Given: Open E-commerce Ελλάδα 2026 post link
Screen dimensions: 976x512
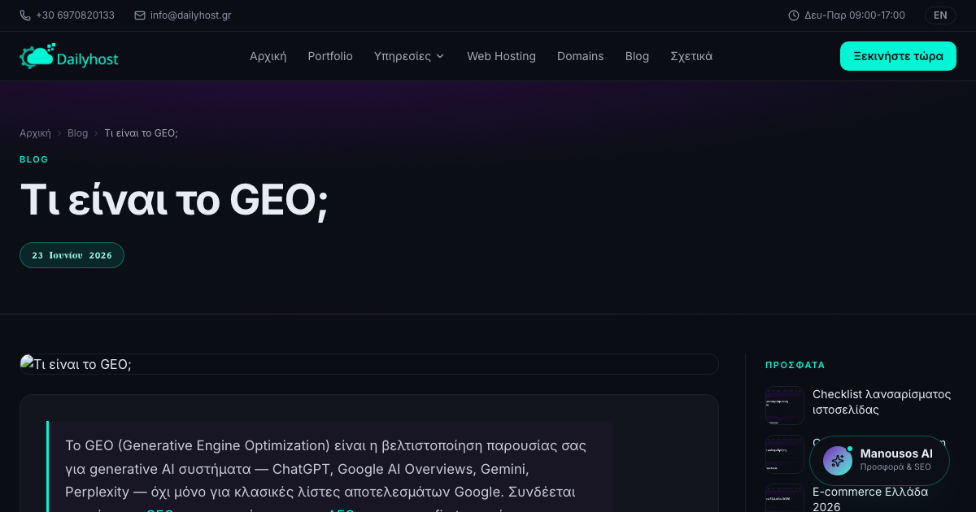Looking at the screenshot, I should tap(870, 499).
